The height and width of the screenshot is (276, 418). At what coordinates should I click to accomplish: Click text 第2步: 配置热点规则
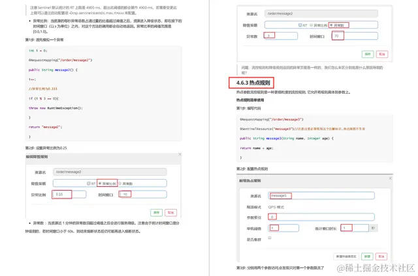(x=252, y=169)
